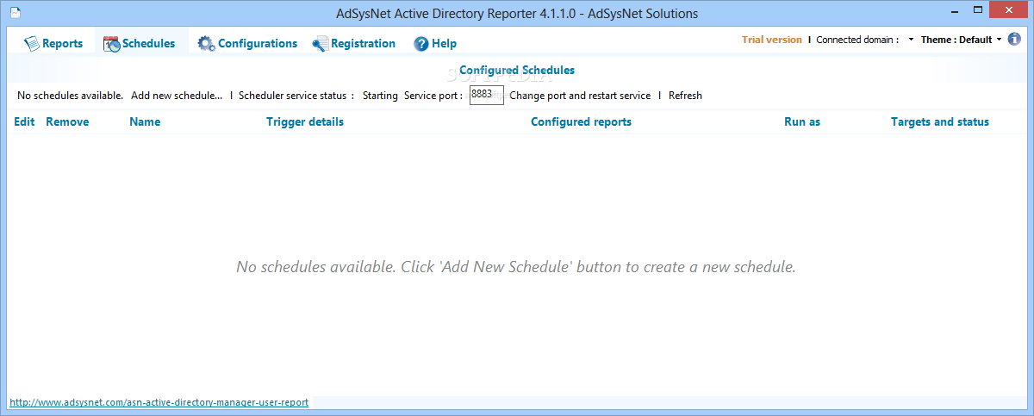Viewport: 1034px width, 416px height.
Task: Click the Edit column header
Action: click(x=24, y=121)
